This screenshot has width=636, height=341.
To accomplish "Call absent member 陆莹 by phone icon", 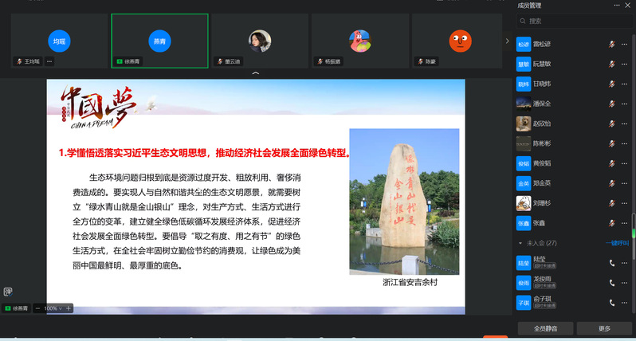I will click(612, 262).
